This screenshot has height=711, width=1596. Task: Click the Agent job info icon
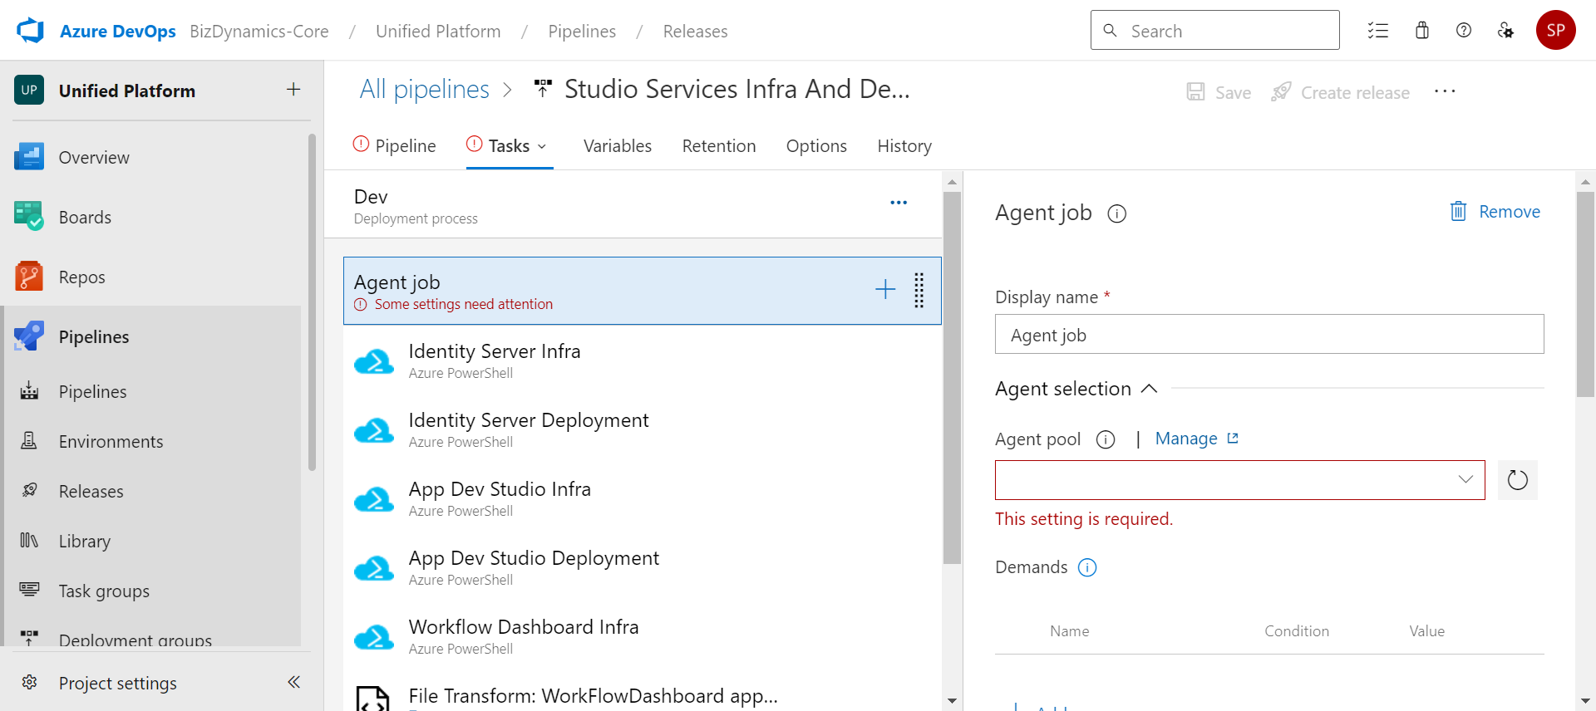click(x=1117, y=213)
